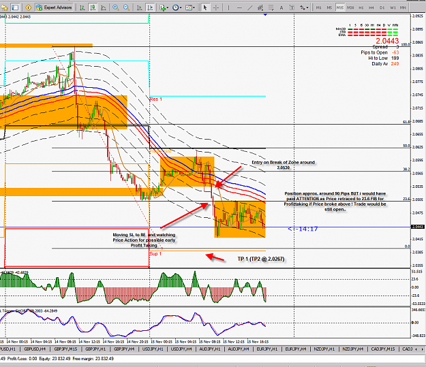Image resolution: width=426 pixels, height=367 pixels.
Task: Click 'Daily Av 249' info text
Action: coord(385,64)
